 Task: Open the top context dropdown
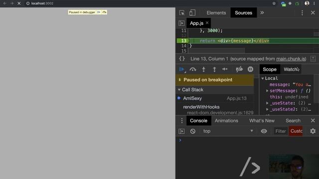coord(228,131)
